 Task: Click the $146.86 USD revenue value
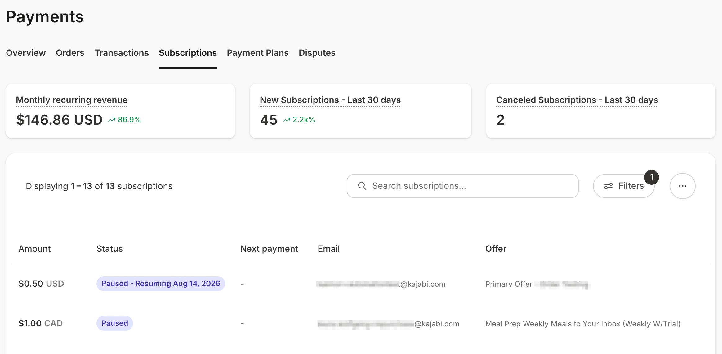tap(59, 120)
